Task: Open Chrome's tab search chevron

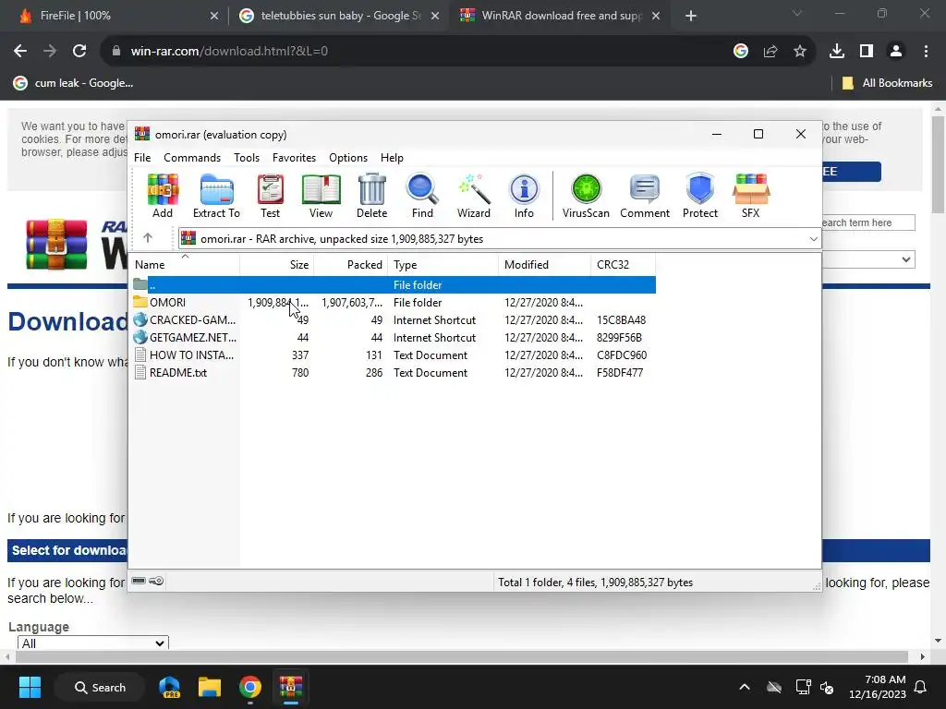Action: tap(797, 13)
